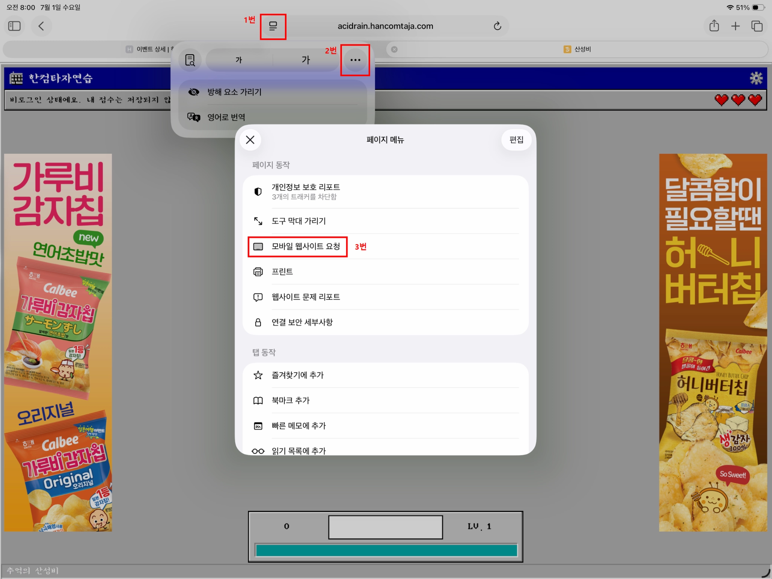Open 연결 보안 세부사항
The image size is (772, 579).
pyautogui.click(x=385, y=322)
